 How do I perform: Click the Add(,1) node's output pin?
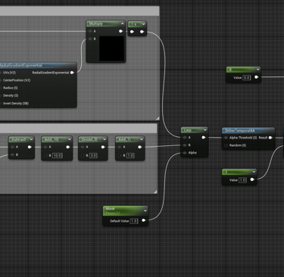[140, 147]
